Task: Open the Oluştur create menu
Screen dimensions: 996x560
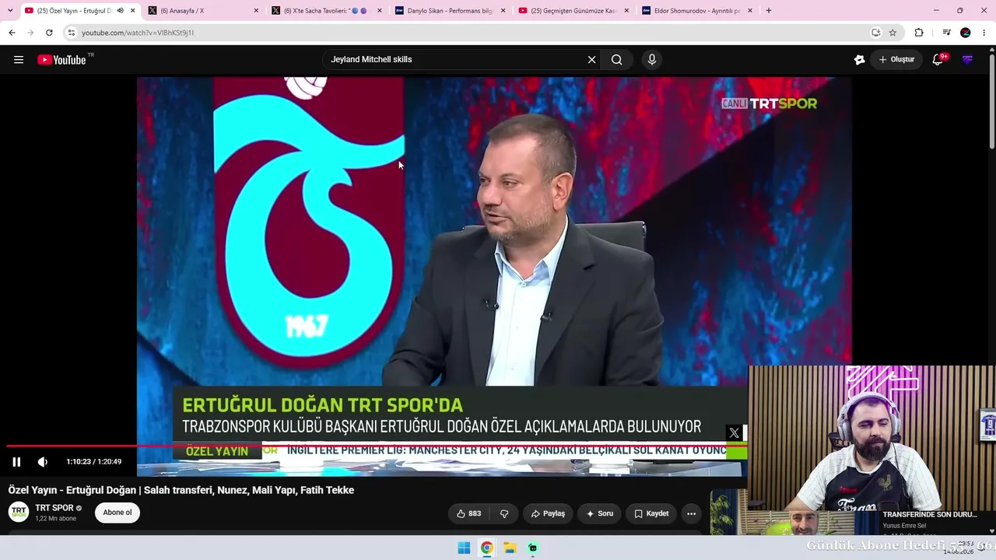Action: (x=897, y=60)
